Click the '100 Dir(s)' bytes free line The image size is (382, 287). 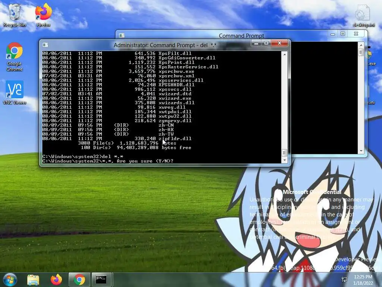[136, 148]
